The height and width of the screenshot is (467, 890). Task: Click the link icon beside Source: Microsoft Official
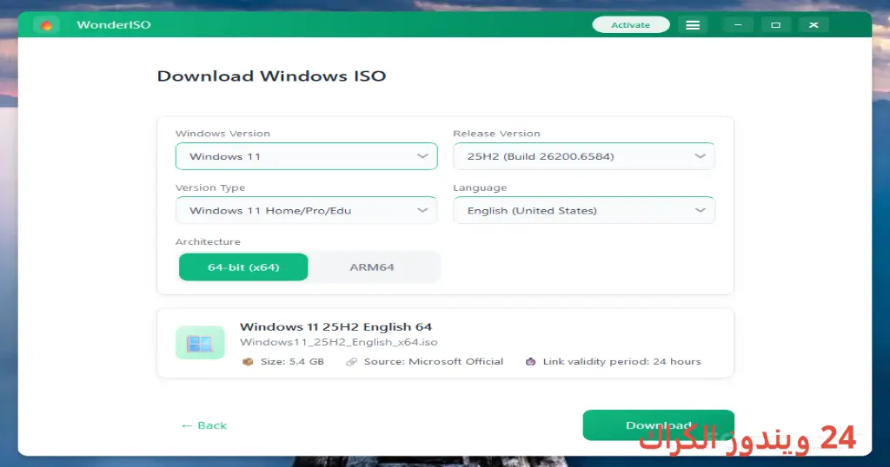pyautogui.click(x=351, y=362)
